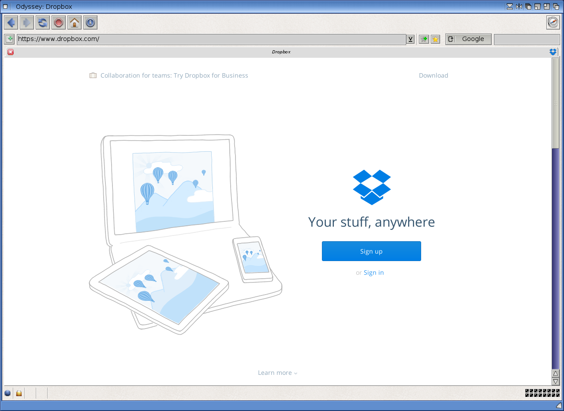This screenshot has height=411, width=564.
Task: Open bookmarks with the yellow star icon
Action: (436, 39)
